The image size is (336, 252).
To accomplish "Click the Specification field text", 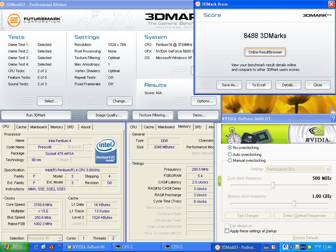I will [73, 170].
